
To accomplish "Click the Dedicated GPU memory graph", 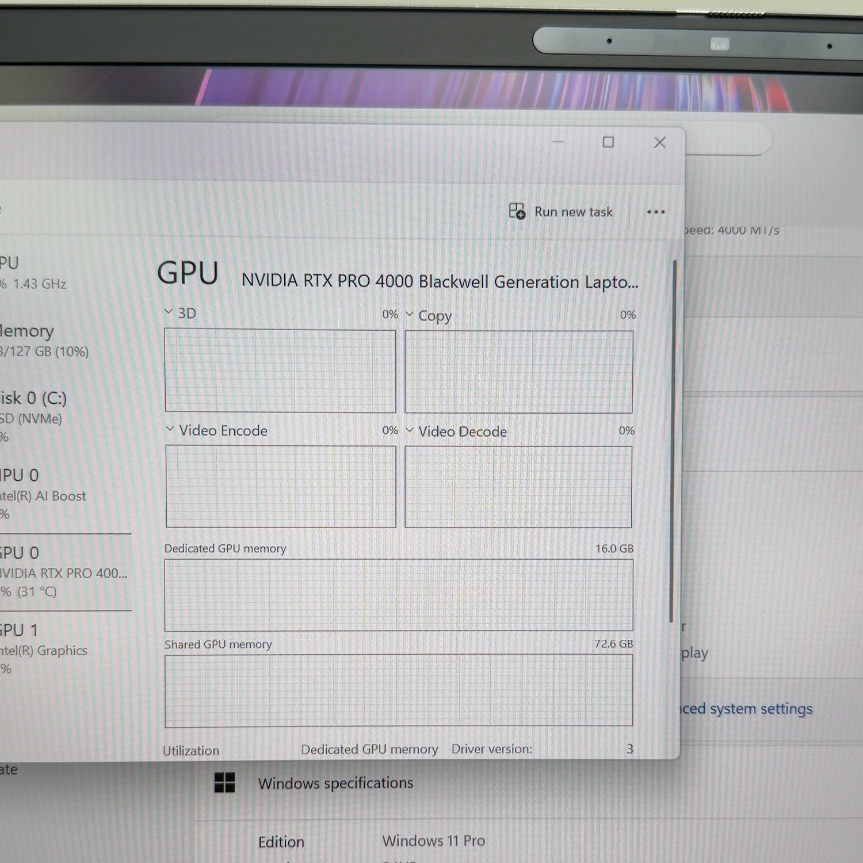I will (399, 595).
